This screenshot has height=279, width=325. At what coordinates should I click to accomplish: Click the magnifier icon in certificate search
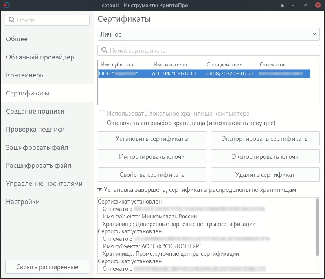(x=104, y=50)
